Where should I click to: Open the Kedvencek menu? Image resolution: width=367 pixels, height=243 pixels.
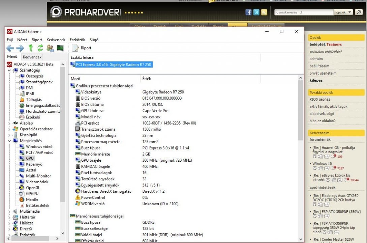(56, 39)
